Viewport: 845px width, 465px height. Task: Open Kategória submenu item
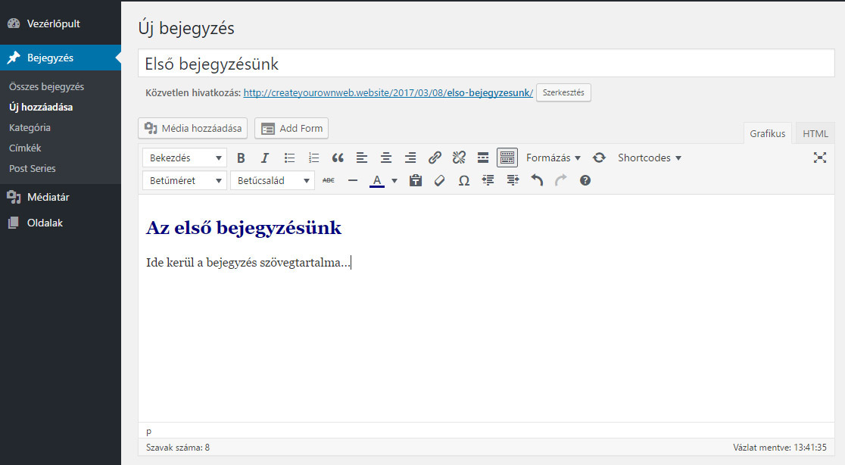click(30, 128)
